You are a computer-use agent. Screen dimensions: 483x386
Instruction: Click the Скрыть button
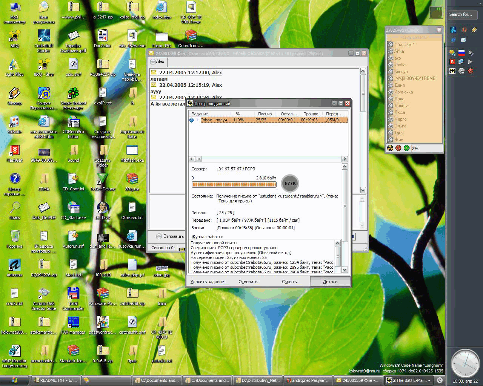pyautogui.click(x=289, y=282)
